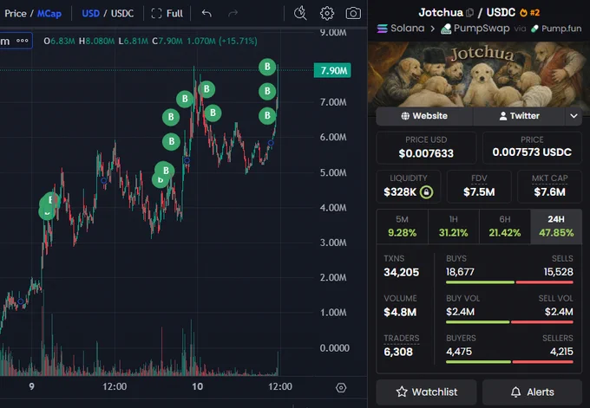
Task: Click the MKT CAP $7.6M box
Action: 549,187
